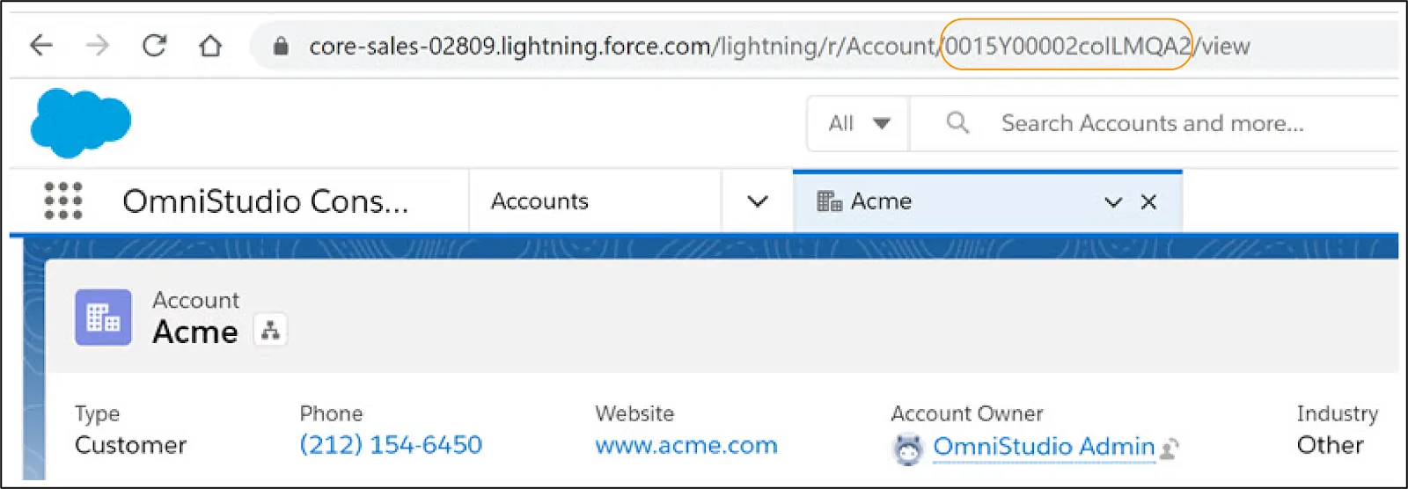1408x489 pixels.
Task: Reload the current page
Action: point(155,46)
